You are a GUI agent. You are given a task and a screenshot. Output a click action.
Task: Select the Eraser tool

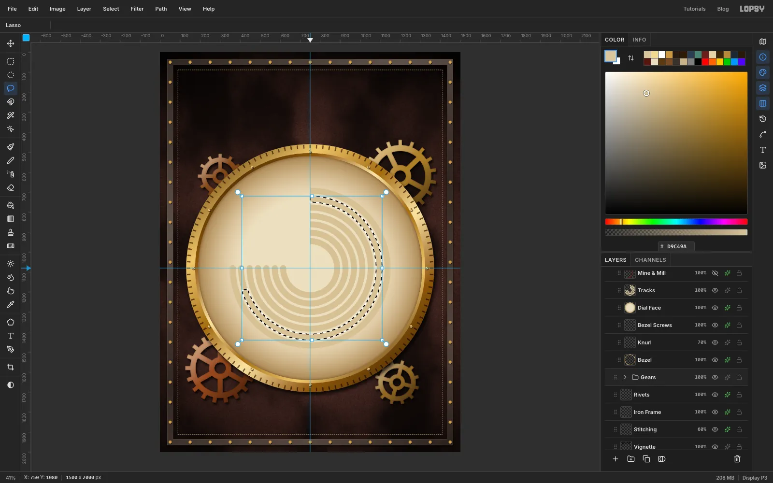pos(11,187)
